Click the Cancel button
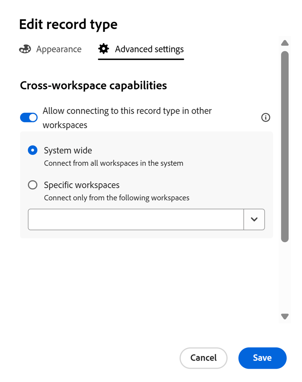302x382 pixels. (203, 358)
